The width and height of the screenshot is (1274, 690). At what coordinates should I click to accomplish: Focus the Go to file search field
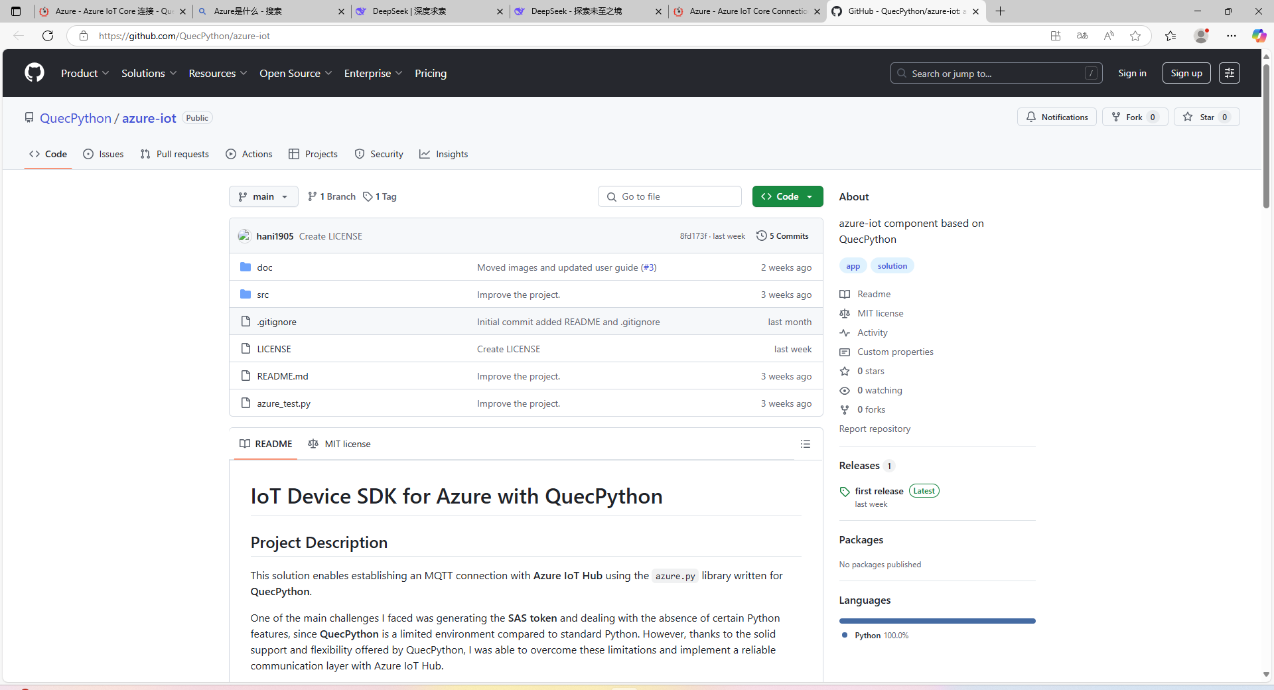click(x=670, y=197)
